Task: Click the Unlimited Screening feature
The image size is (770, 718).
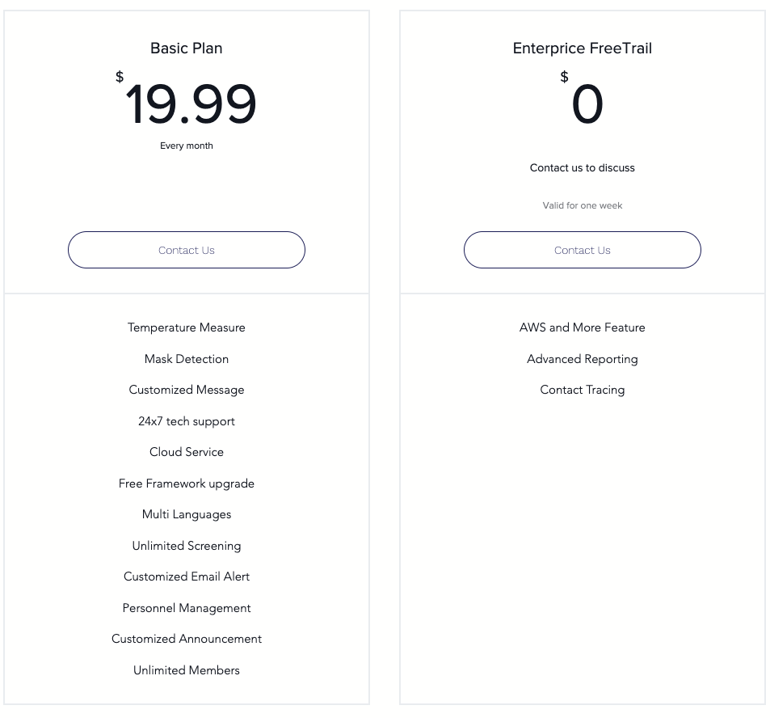Action: click(187, 546)
